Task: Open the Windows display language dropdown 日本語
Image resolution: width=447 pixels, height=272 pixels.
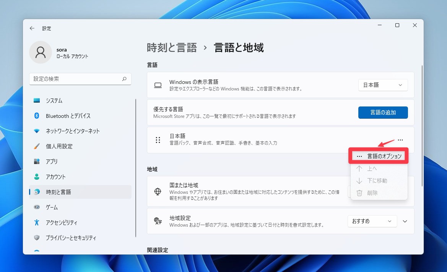Action: point(383,85)
